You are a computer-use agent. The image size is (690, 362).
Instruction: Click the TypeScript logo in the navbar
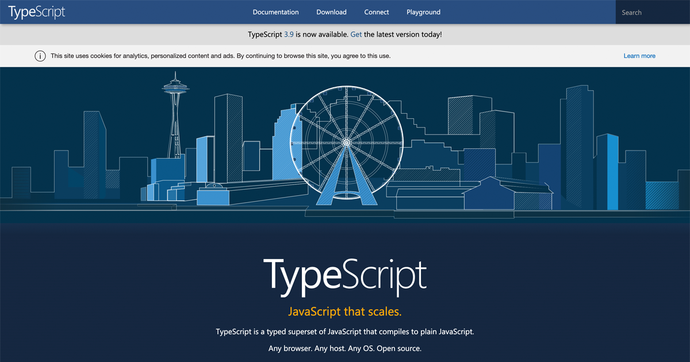click(x=36, y=11)
